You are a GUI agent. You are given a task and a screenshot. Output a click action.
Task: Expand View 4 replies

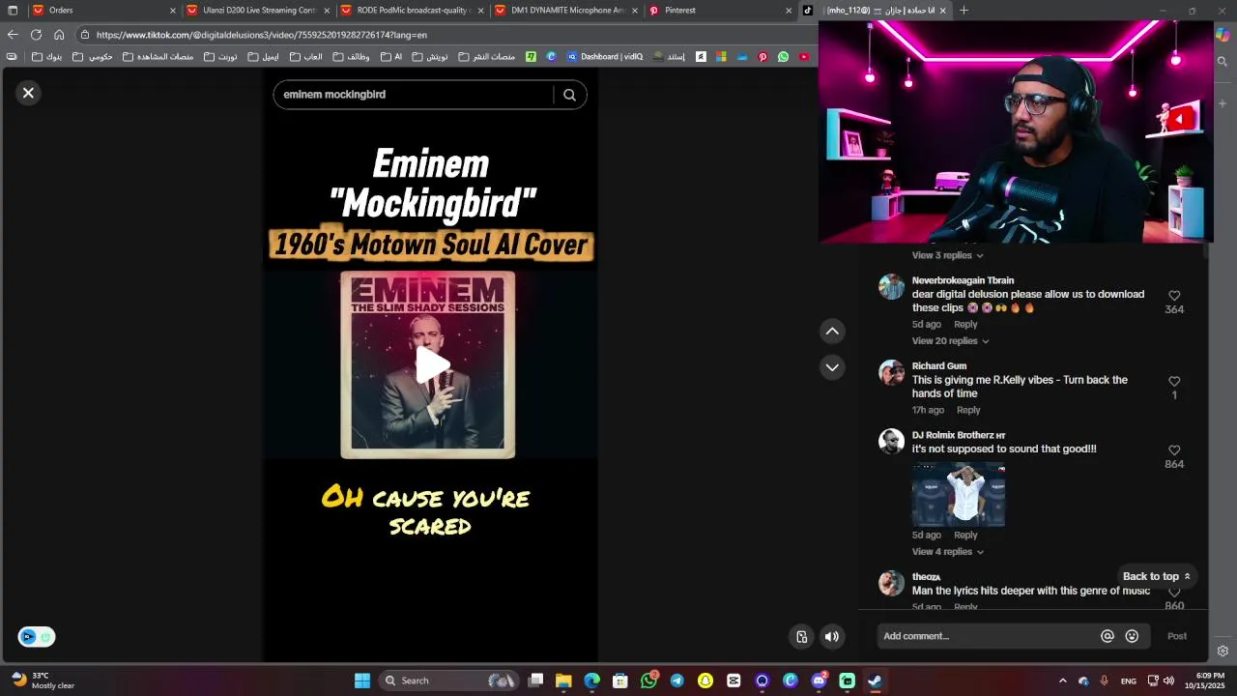pyautogui.click(x=947, y=552)
